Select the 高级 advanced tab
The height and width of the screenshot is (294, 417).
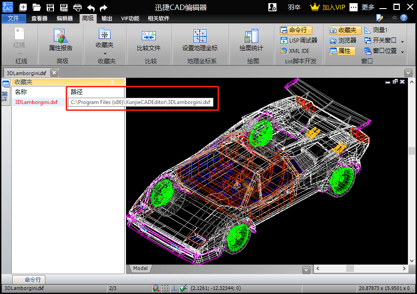[x=88, y=18]
